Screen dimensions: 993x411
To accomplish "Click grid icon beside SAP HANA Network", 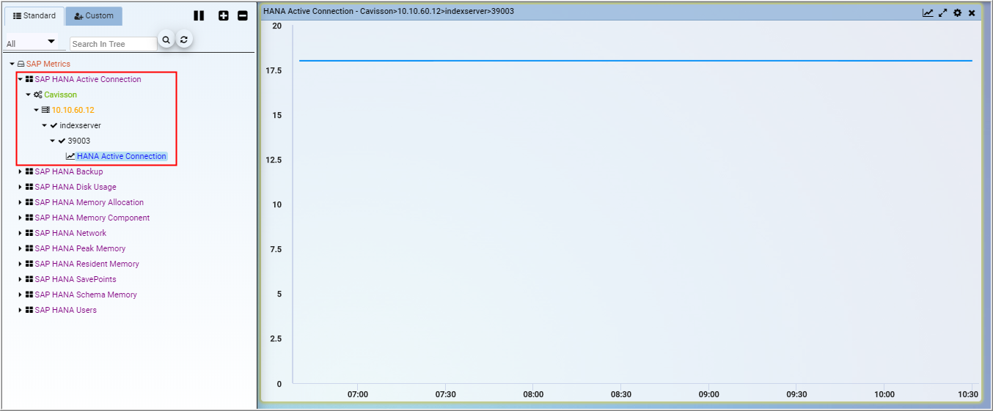I will tap(29, 233).
